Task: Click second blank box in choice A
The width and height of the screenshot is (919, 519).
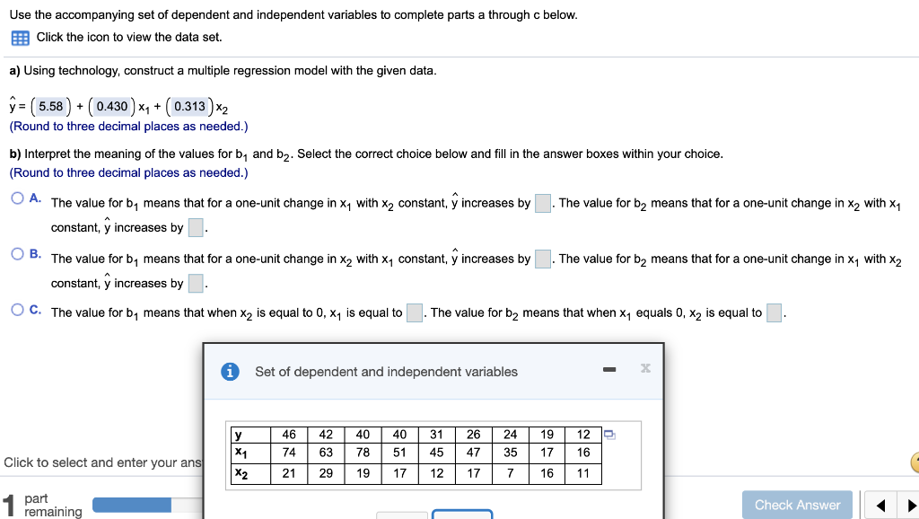Action: (x=196, y=227)
